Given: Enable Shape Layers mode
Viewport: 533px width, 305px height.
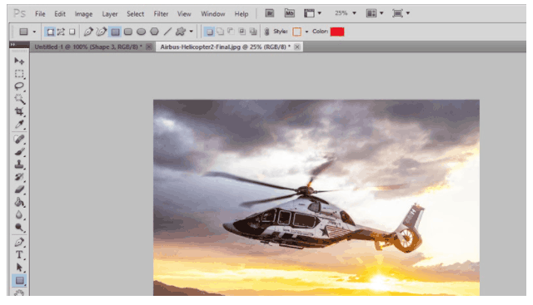Looking at the screenshot, I should pyautogui.click(x=50, y=32).
